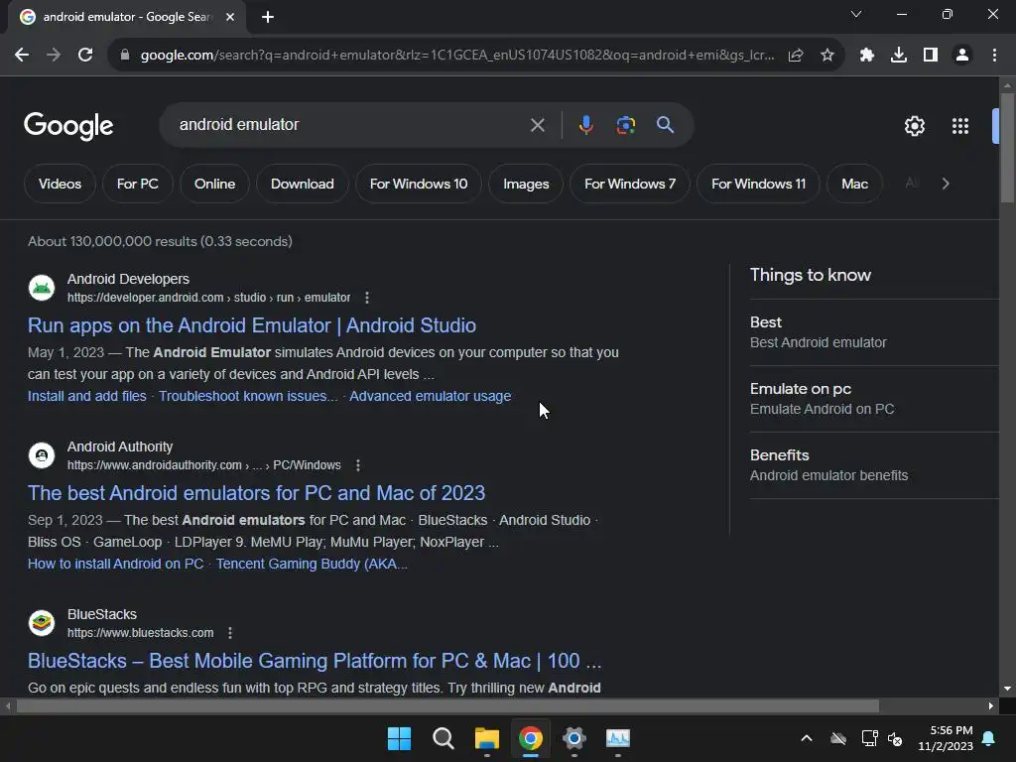Select the Download filter chip

pyautogui.click(x=302, y=184)
